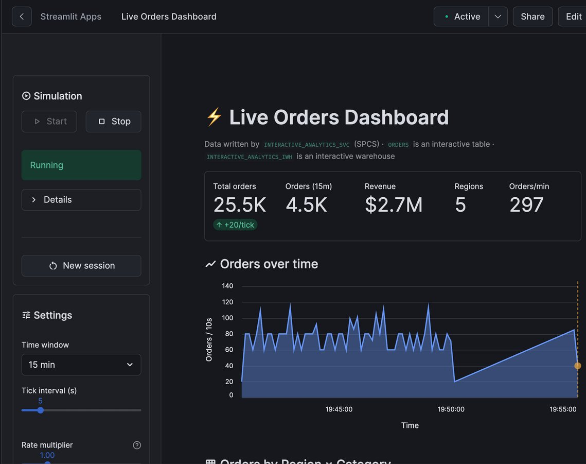Click the Time window label
Screen dimensions: 586x464
[x=45, y=345]
